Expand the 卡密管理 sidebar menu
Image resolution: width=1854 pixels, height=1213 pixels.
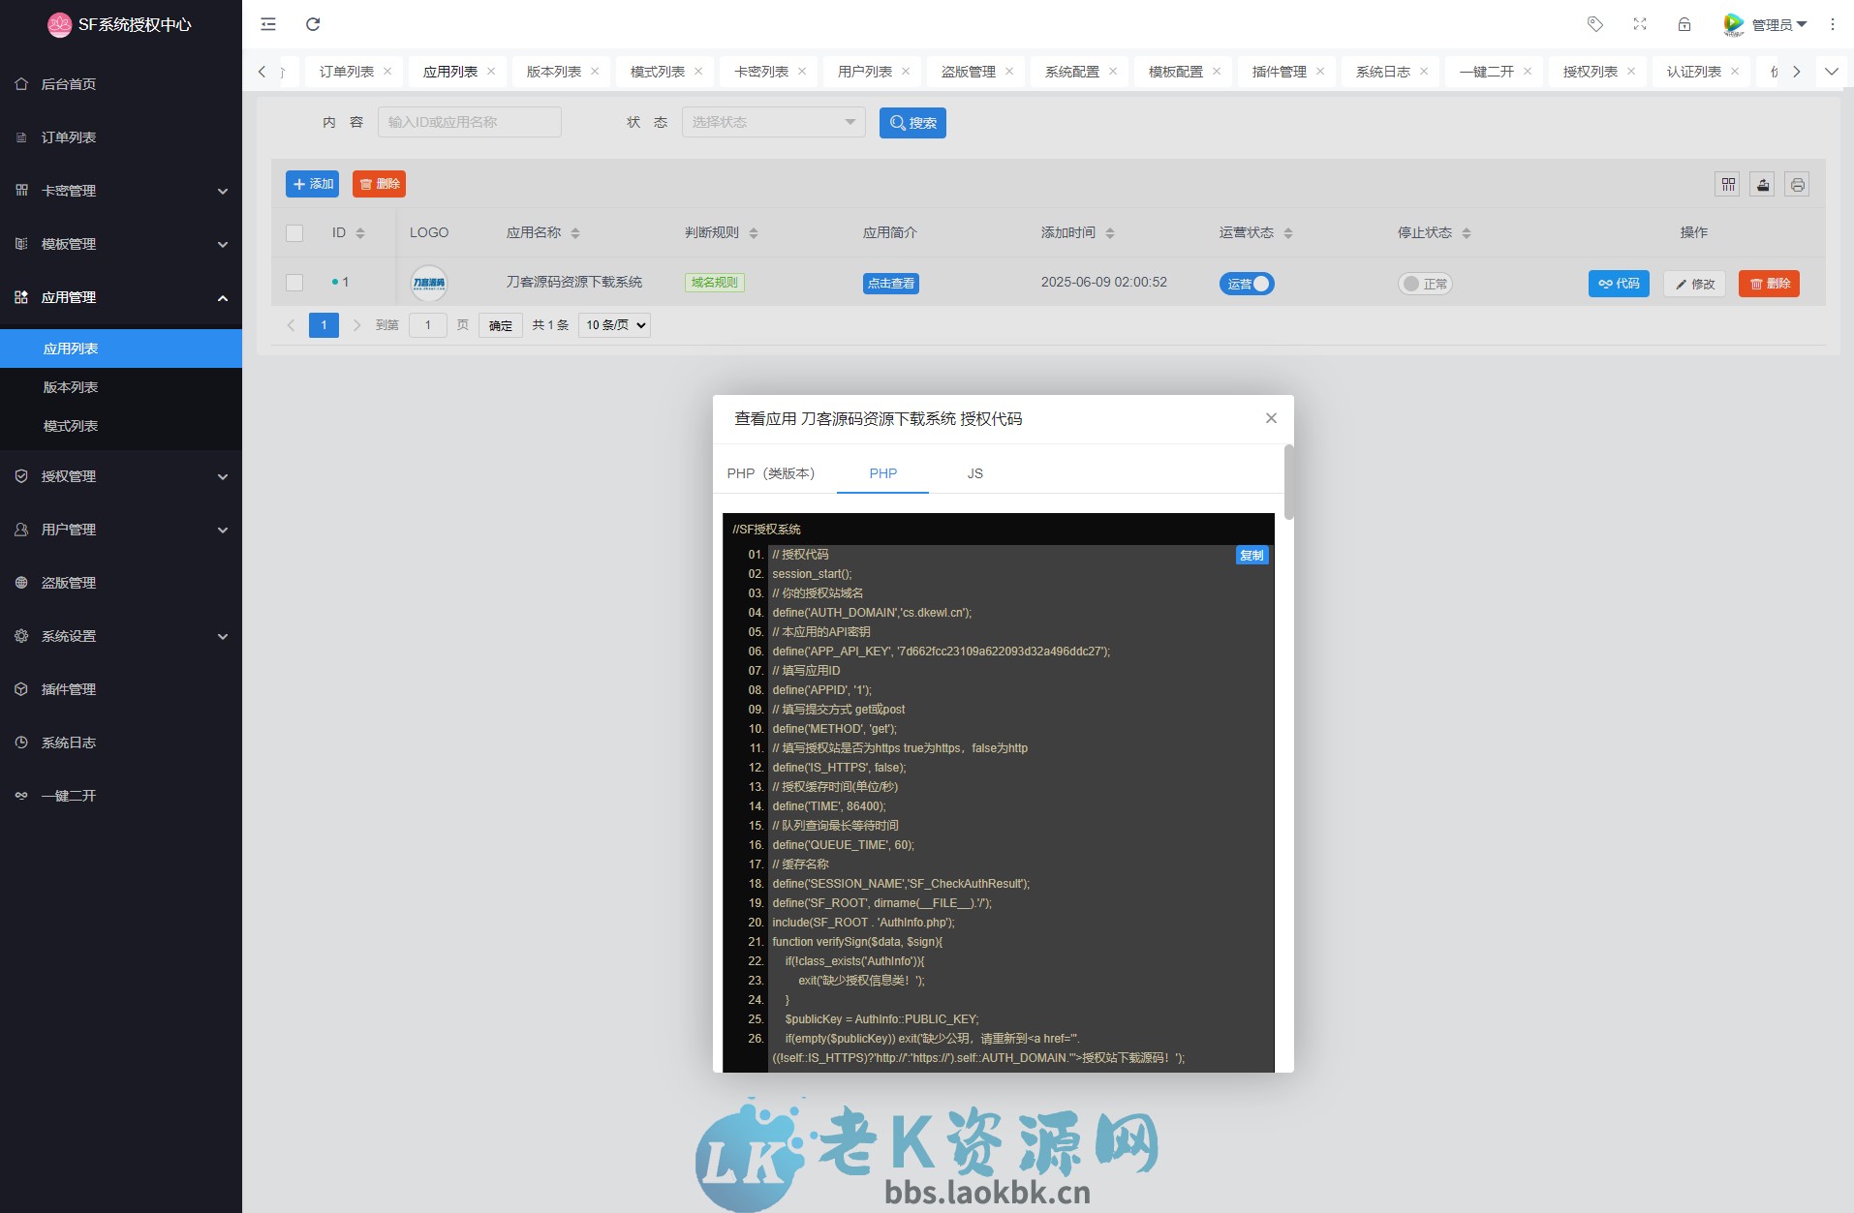point(121,190)
